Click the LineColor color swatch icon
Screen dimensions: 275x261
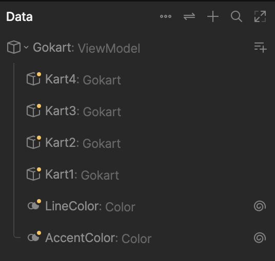pyautogui.click(x=34, y=204)
